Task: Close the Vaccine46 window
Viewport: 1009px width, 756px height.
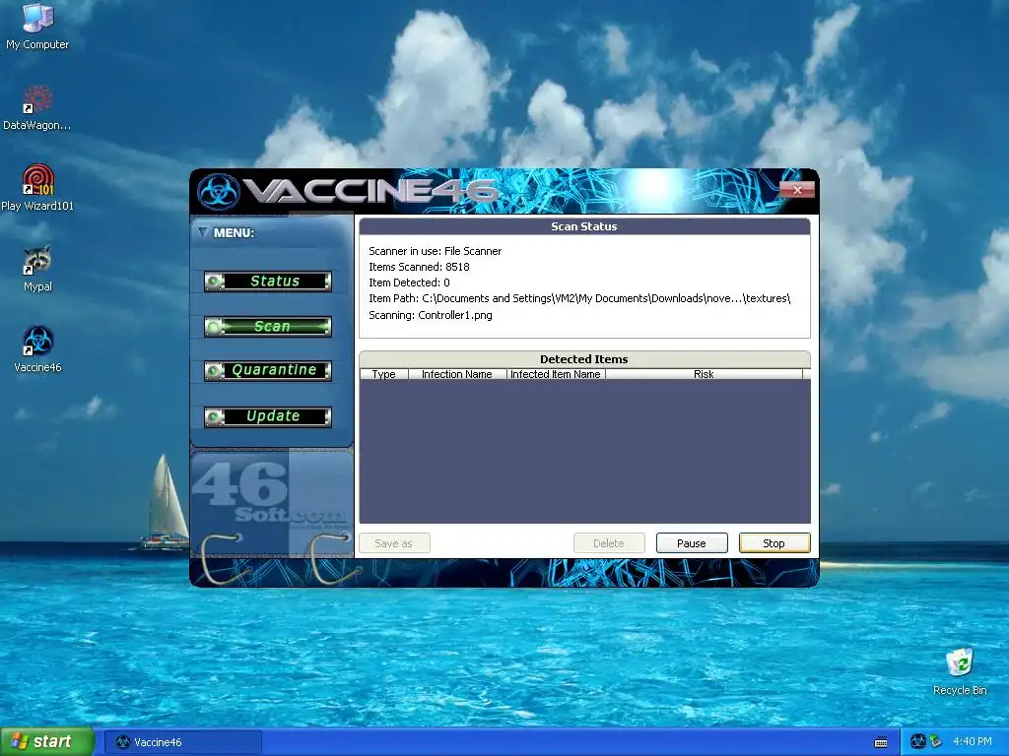Action: 796,190
